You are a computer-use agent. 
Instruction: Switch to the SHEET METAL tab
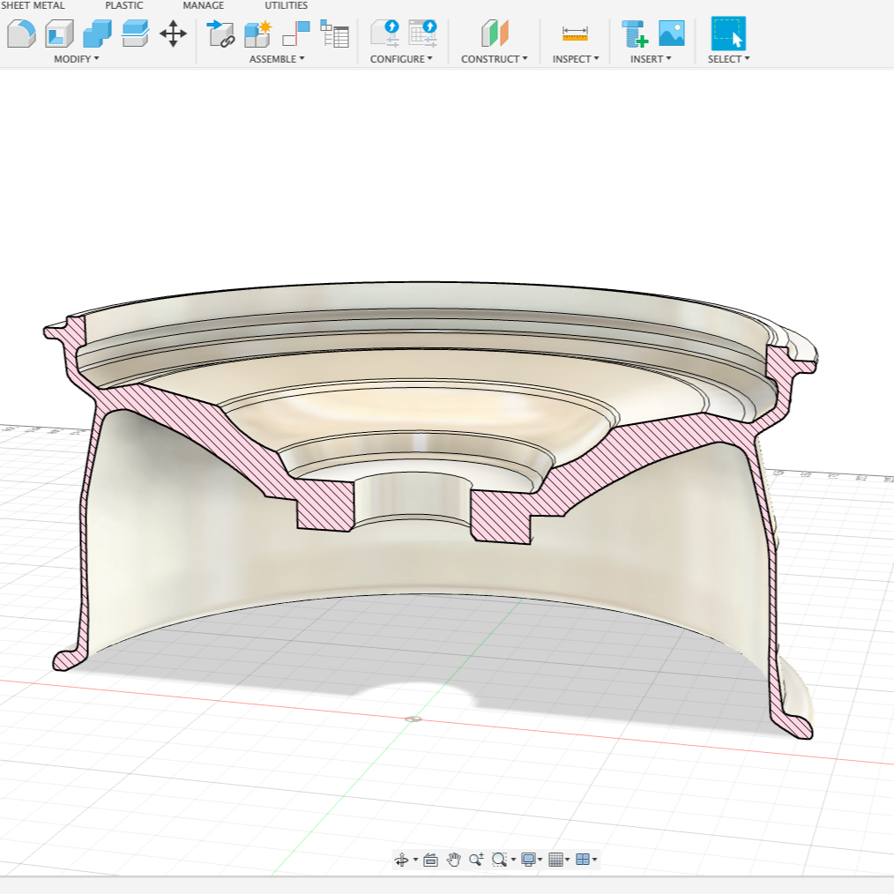click(33, 5)
